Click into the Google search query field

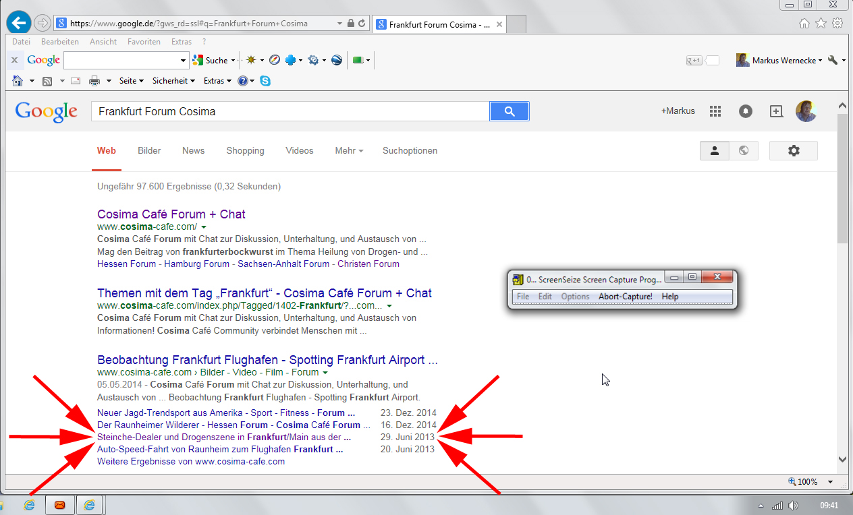290,111
